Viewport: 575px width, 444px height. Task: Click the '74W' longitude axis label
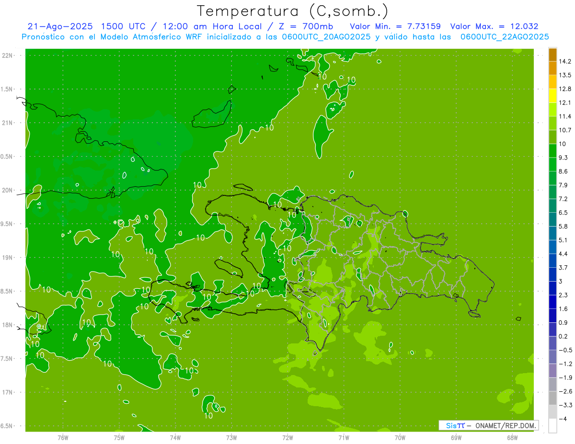coord(175,437)
